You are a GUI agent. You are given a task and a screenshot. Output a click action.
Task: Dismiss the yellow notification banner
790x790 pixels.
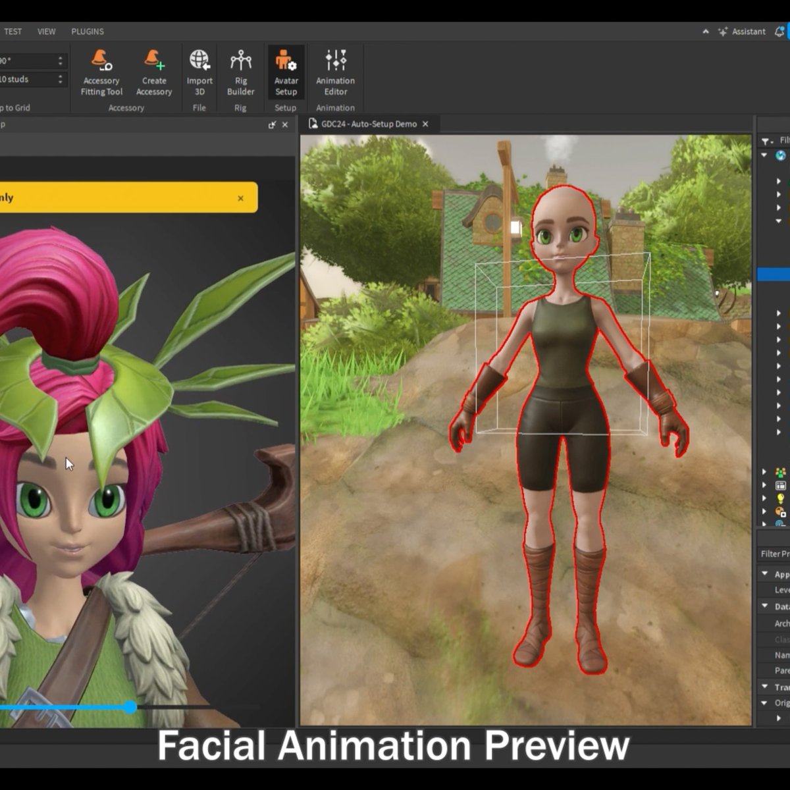click(240, 198)
